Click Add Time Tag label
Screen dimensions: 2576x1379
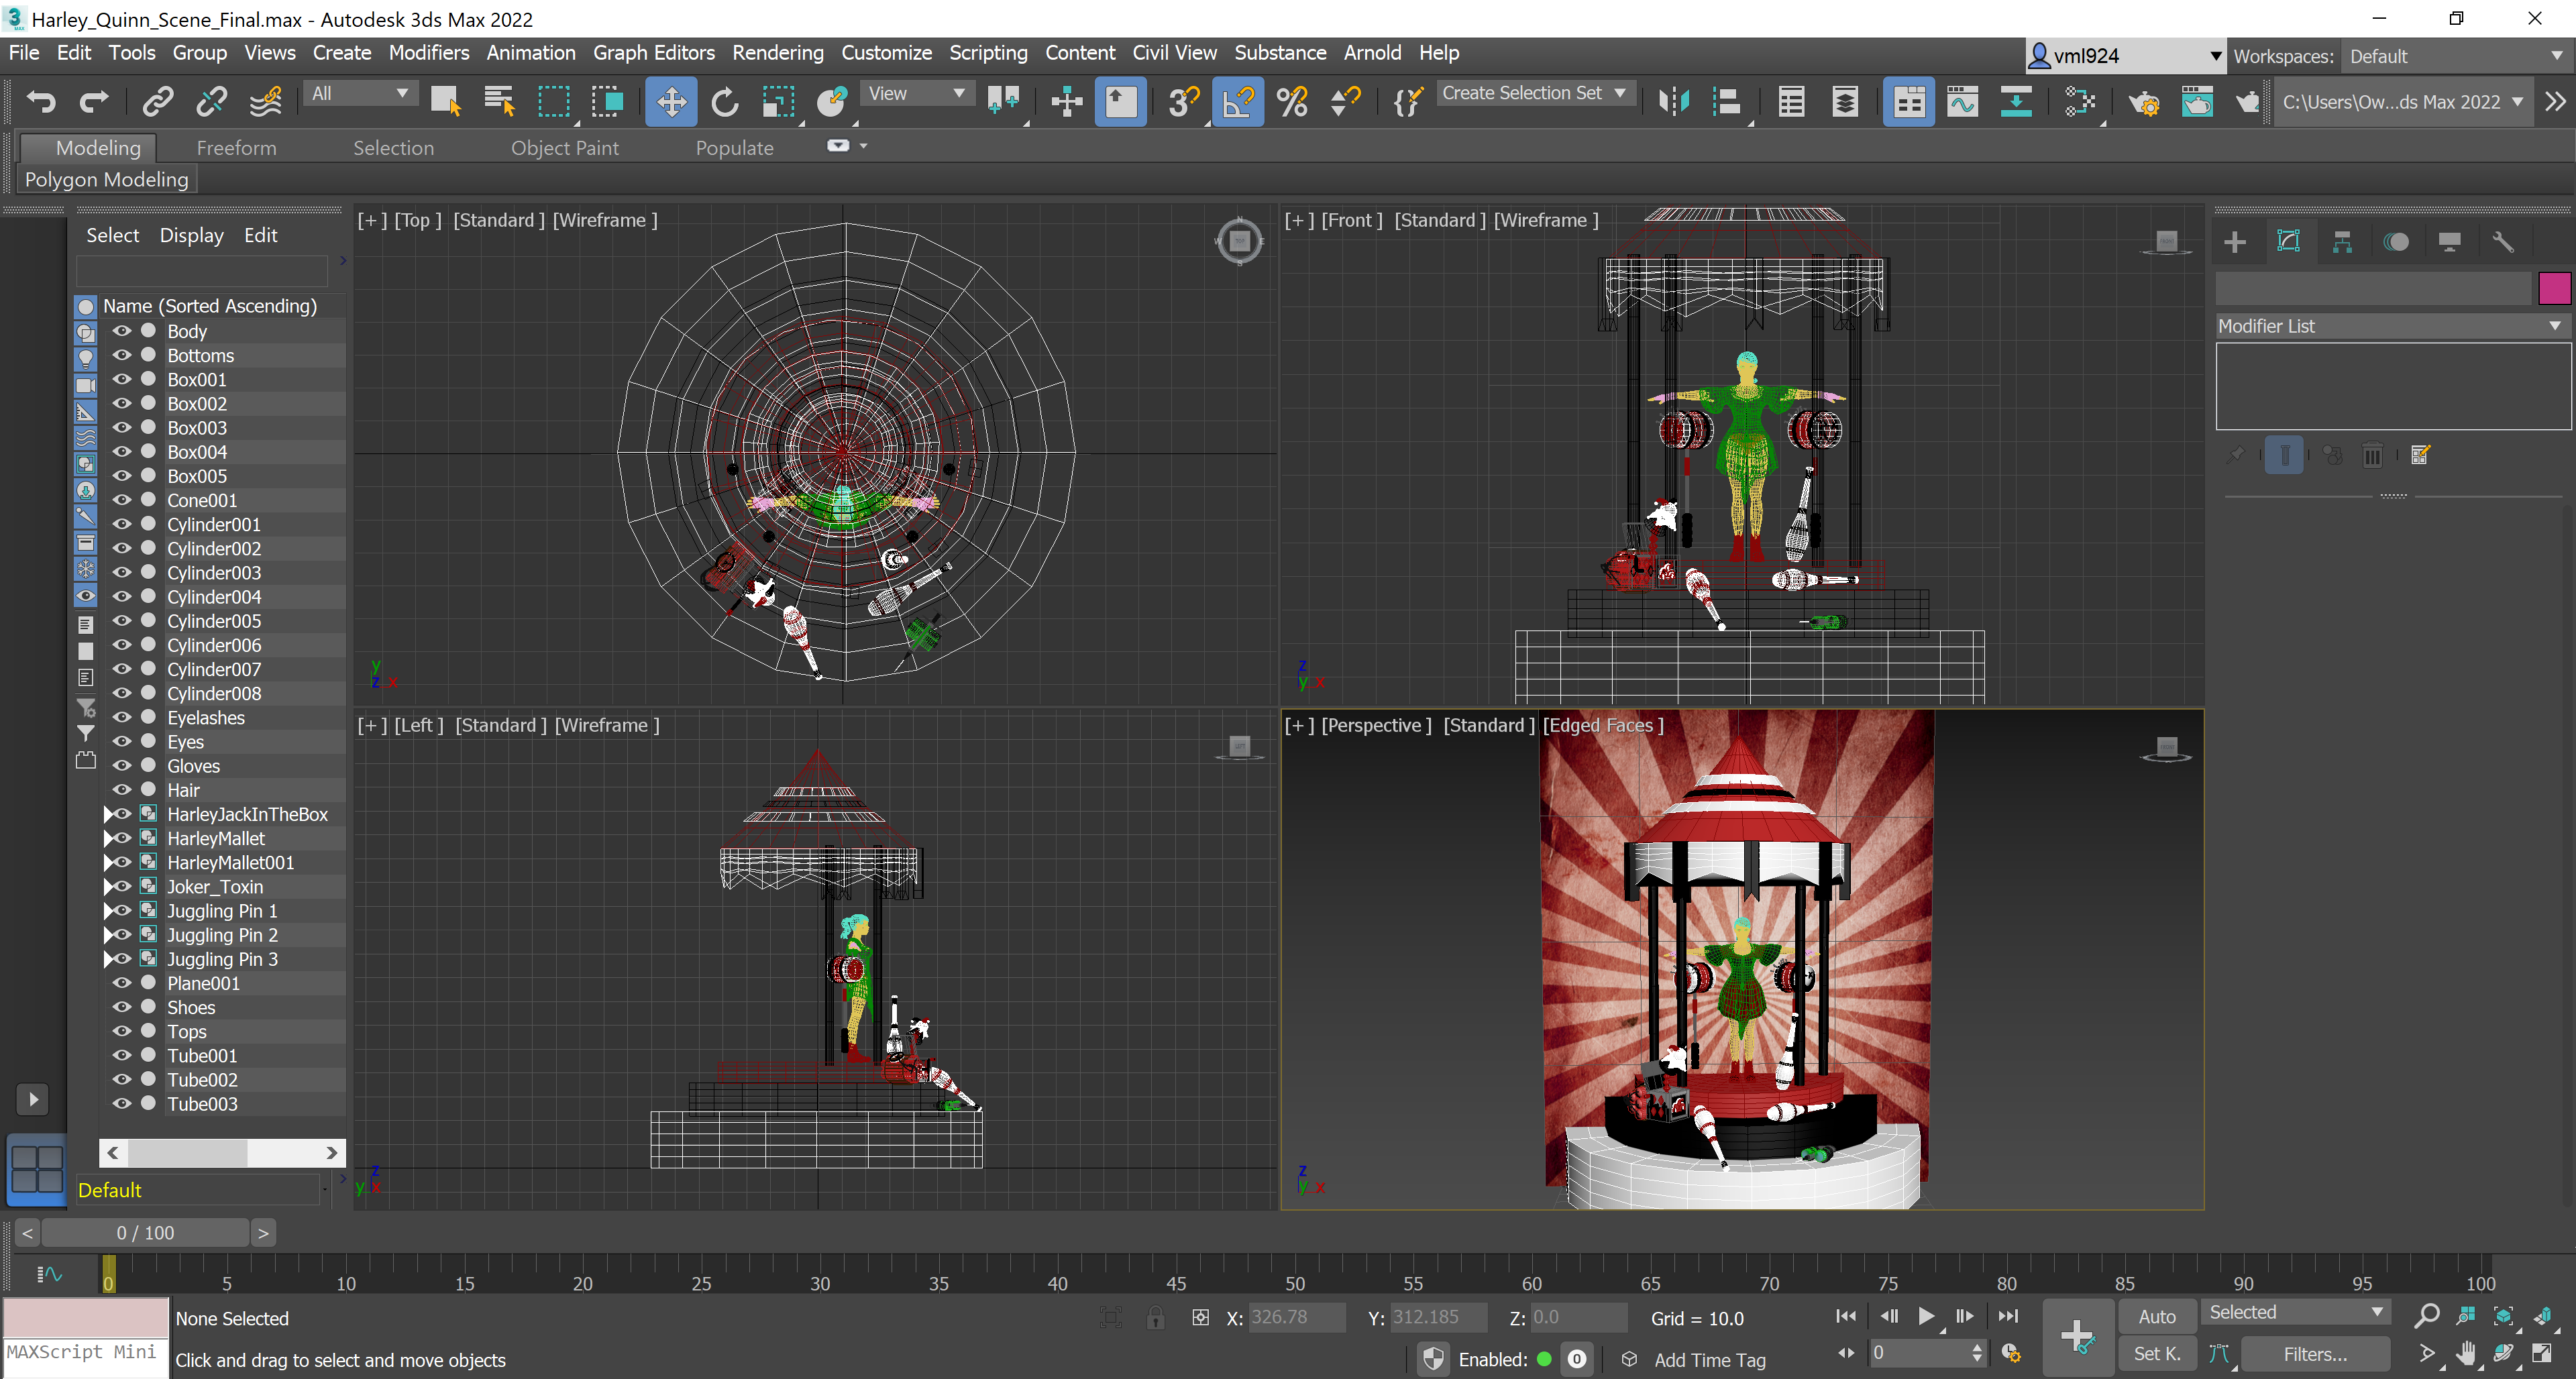tap(1709, 1360)
